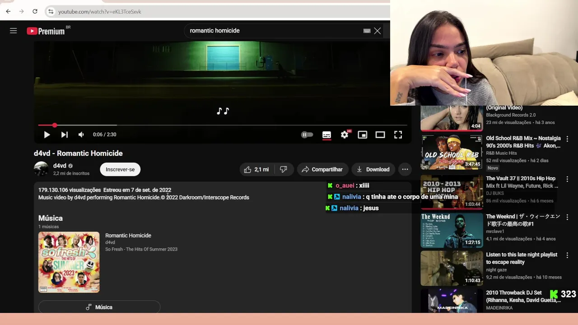The image size is (578, 325).
Task: Open video settings gear
Action: point(345,135)
